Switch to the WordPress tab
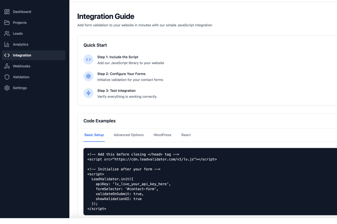Viewport: 337px width, 224px height. [162, 135]
